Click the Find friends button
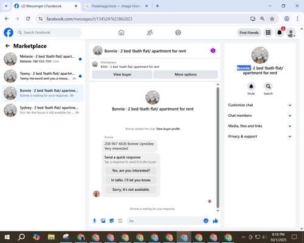 (249, 33)
